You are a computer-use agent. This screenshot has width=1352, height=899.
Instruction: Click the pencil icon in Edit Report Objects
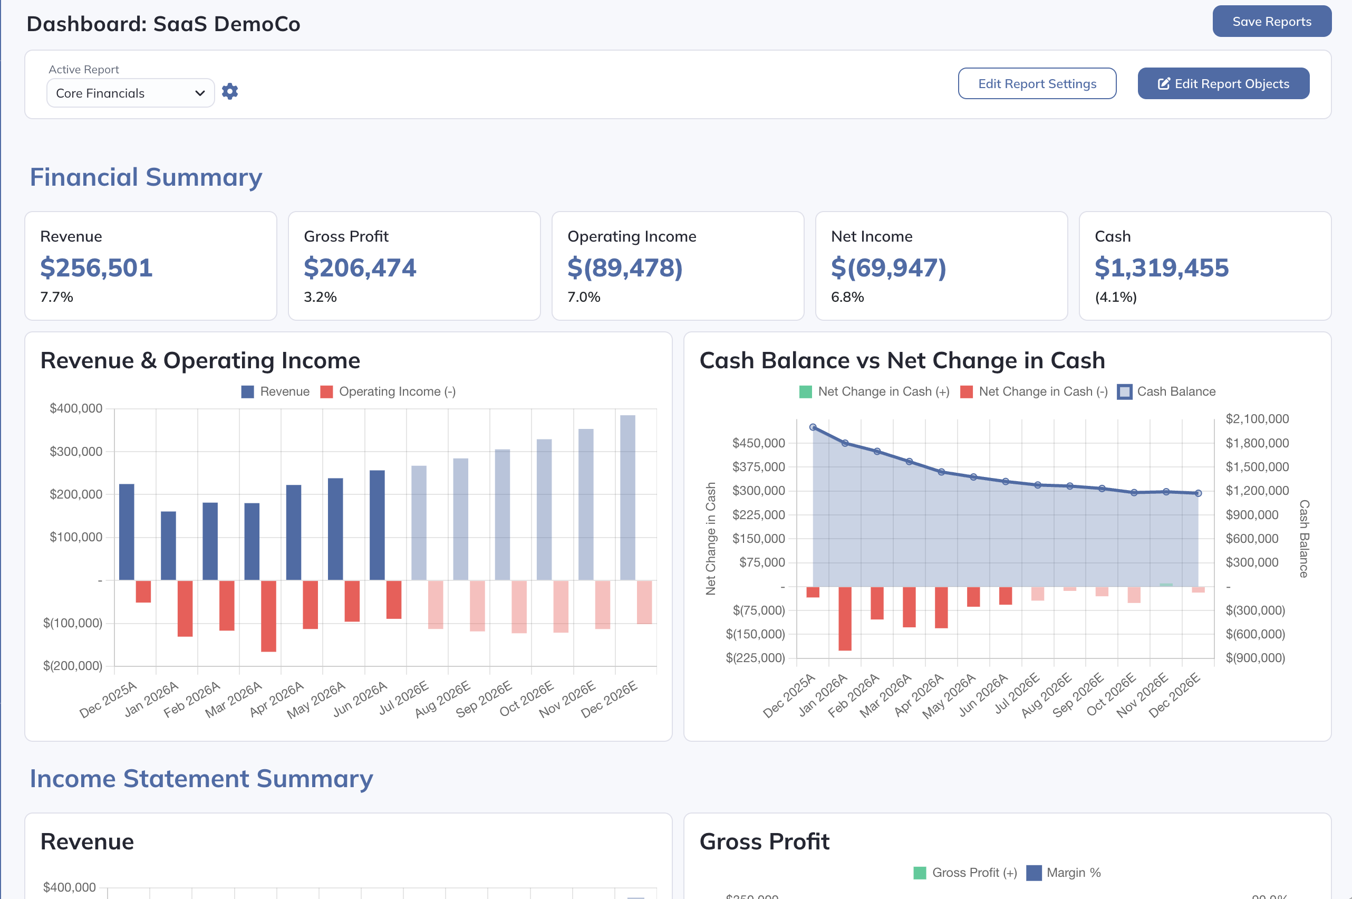pyautogui.click(x=1164, y=84)
